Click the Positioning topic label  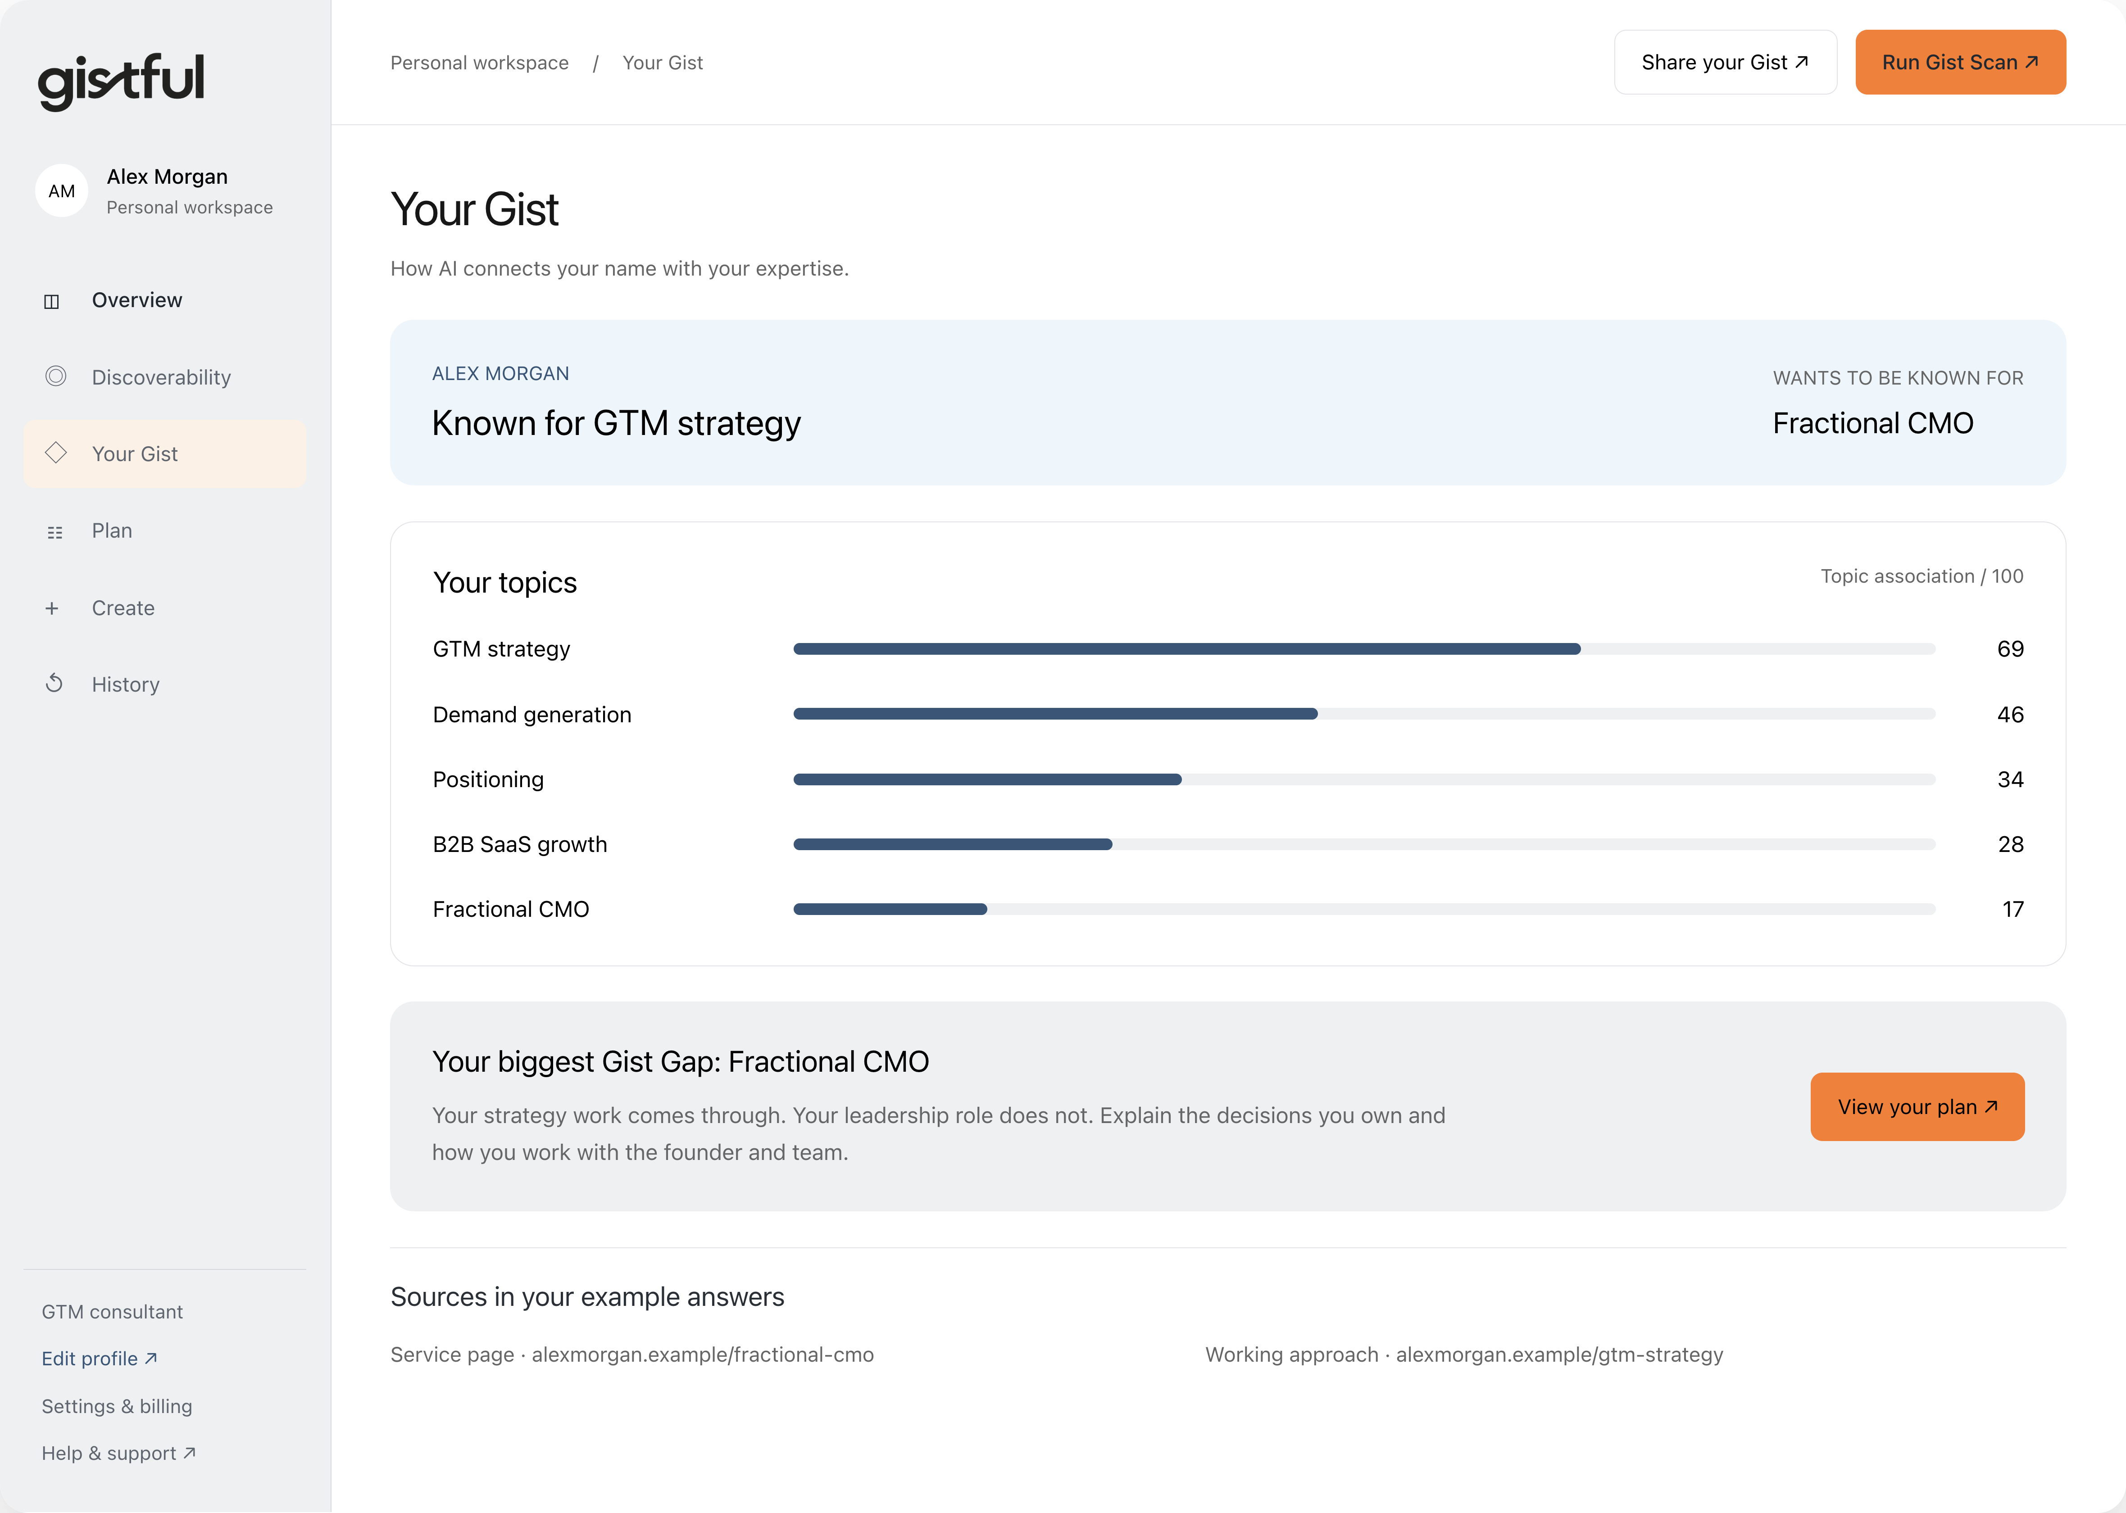point(488,780)
